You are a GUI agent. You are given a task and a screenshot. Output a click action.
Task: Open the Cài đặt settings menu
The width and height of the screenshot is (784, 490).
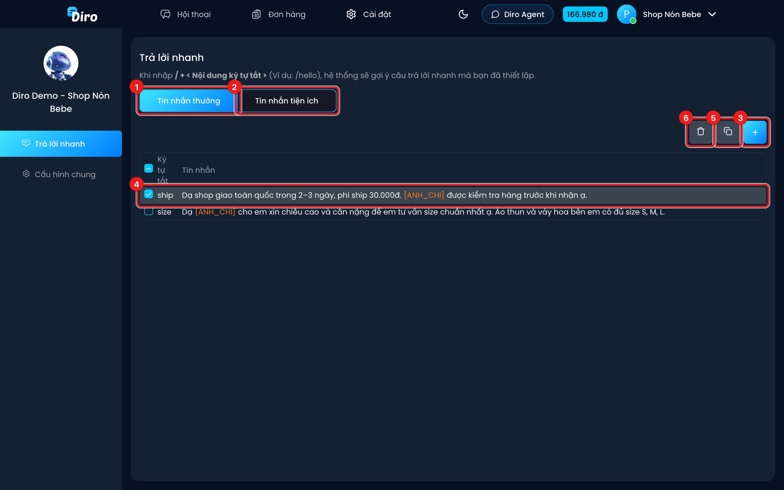point(368,15)
